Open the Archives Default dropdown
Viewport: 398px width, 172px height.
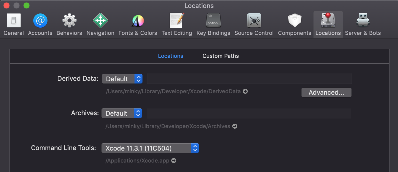click(x=122, y=113)
